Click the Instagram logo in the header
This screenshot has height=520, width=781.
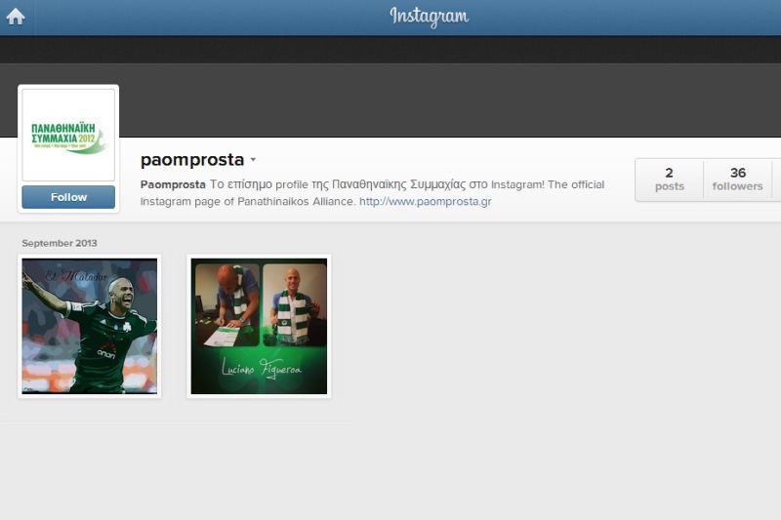coord(429,17)
